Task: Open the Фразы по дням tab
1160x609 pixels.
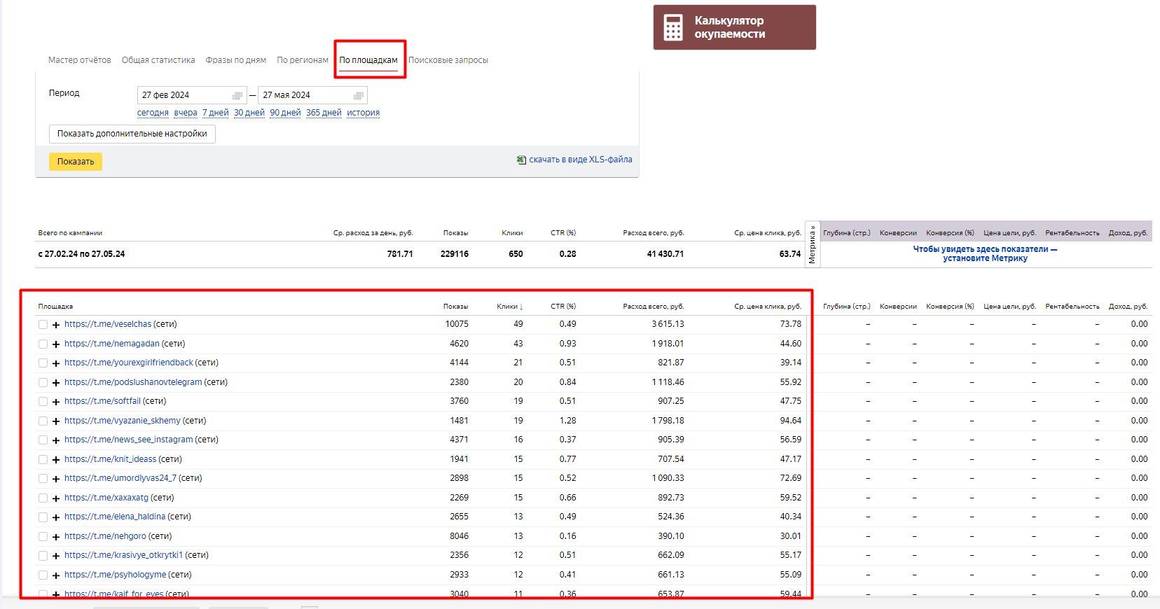Action: [x=236, y=60]
